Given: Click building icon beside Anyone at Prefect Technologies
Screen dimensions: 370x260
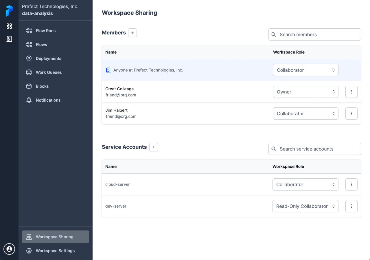Looking at the screenshot, I should pyautogui.click(x=108, y=70).
